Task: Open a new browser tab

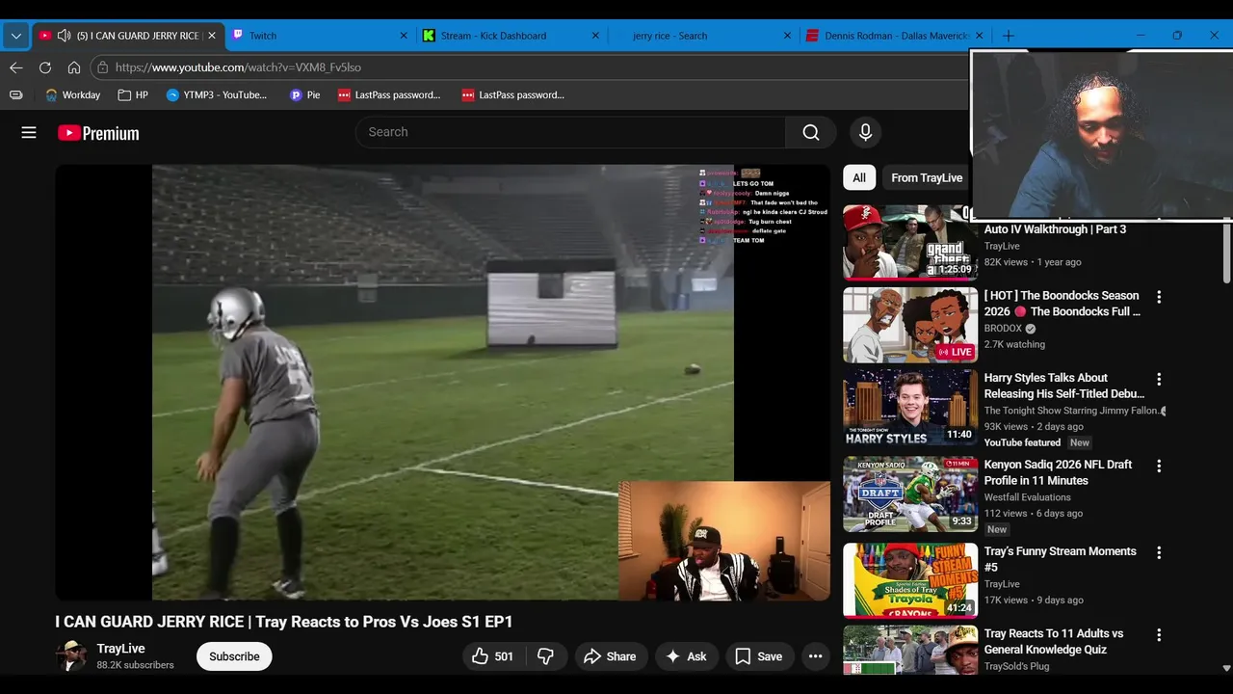Action: [1009, 36]
